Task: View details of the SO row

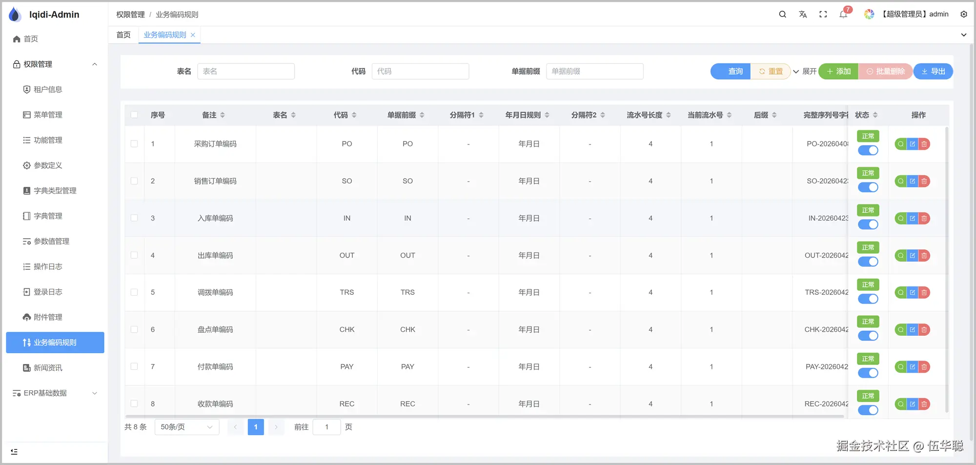Action: (900, 181)
